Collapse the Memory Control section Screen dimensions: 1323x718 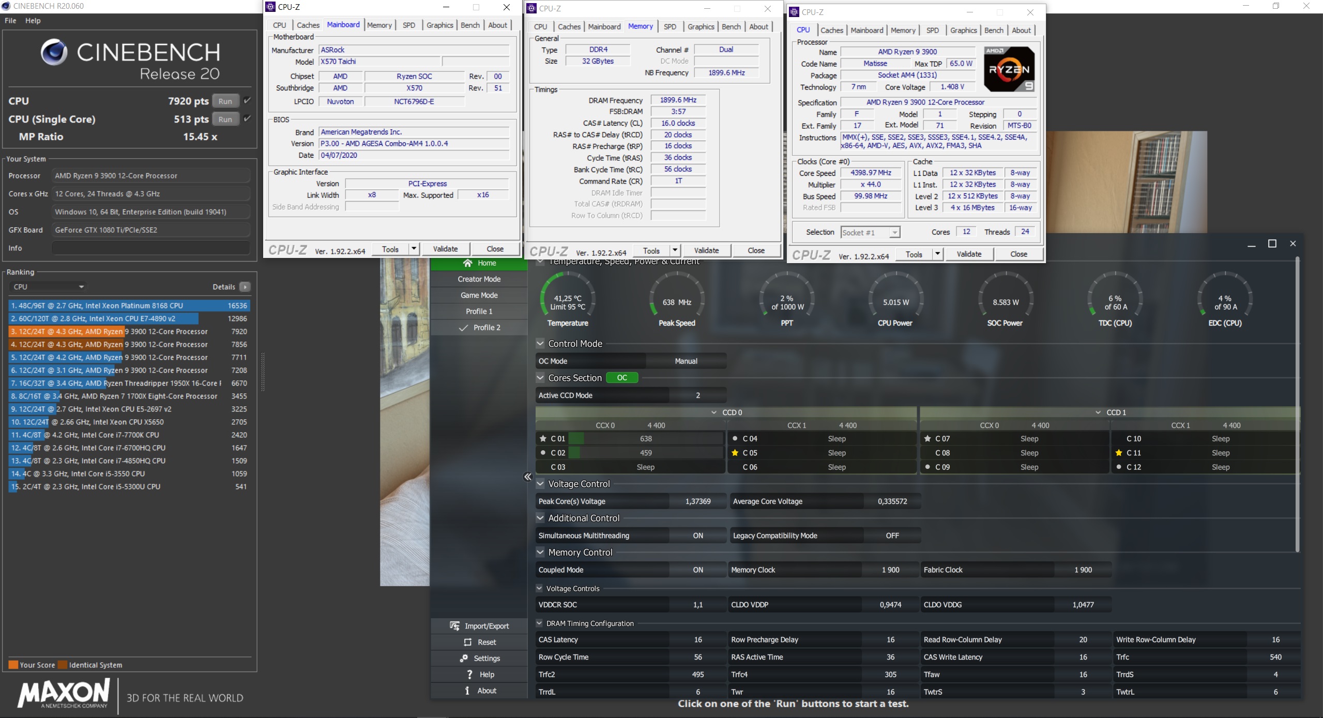pyautogui.click(x=540, y=552)
